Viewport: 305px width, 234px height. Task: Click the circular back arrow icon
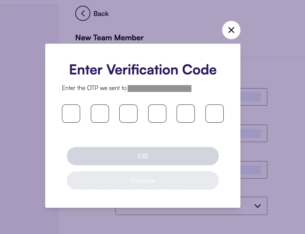[x=83, y=13]
